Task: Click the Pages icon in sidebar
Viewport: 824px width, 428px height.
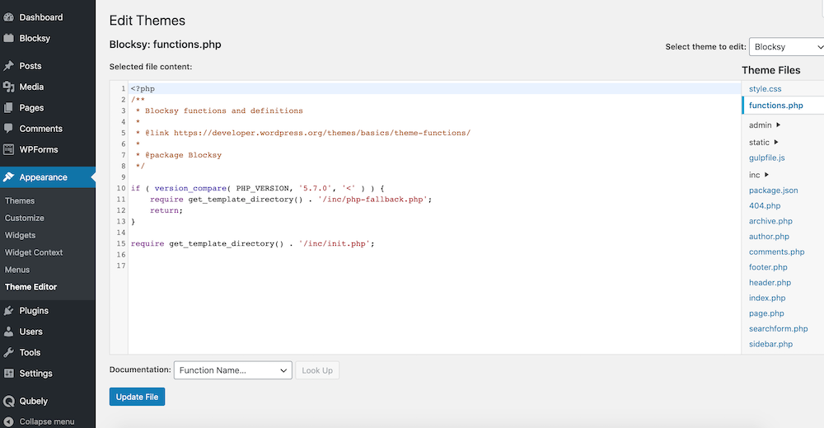Action: pyautogui.click(x=8, y=108)
